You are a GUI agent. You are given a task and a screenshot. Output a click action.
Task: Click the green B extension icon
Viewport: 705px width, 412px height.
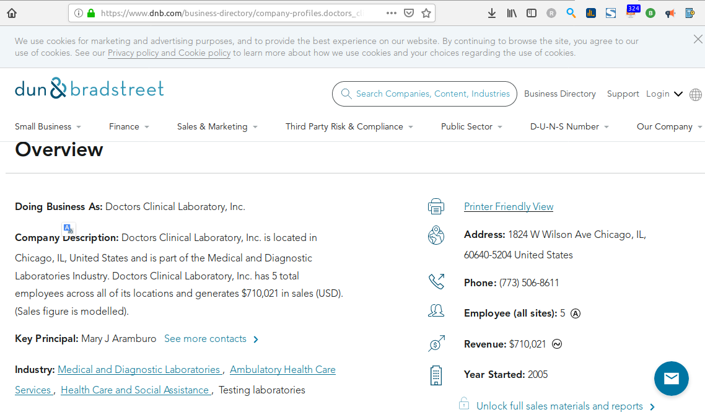click(x=650, y=13)
